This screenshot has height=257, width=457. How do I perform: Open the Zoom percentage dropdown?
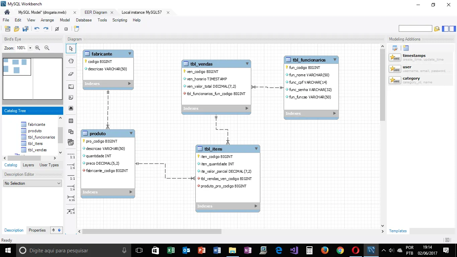pyautogui.click(x=30, y=48)
